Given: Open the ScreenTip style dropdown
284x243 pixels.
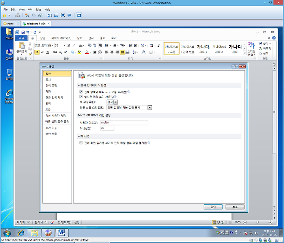Looking at the screenshot, I should (149, 108).
